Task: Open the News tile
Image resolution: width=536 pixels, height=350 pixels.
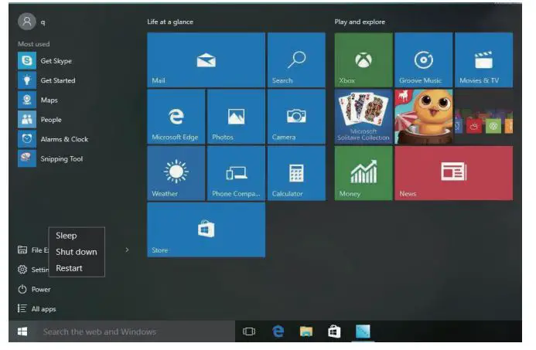Action: 453,173
